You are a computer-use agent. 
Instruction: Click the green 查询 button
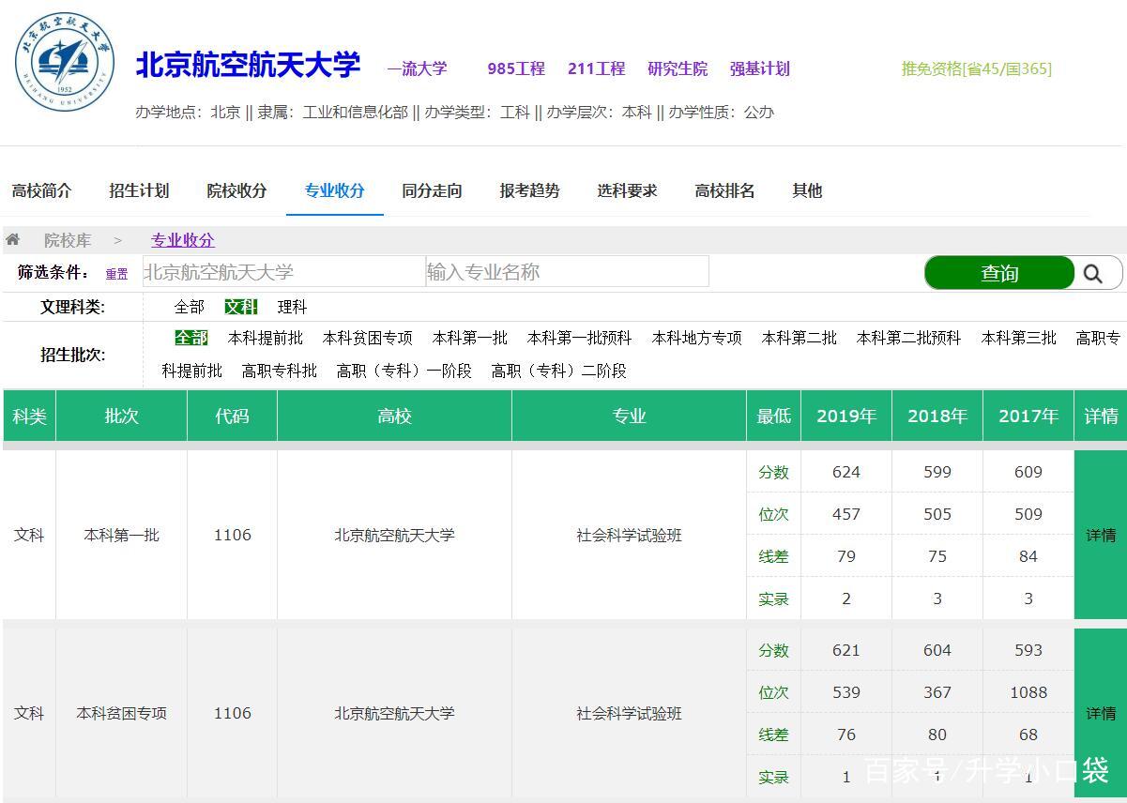tap(999, 273)
